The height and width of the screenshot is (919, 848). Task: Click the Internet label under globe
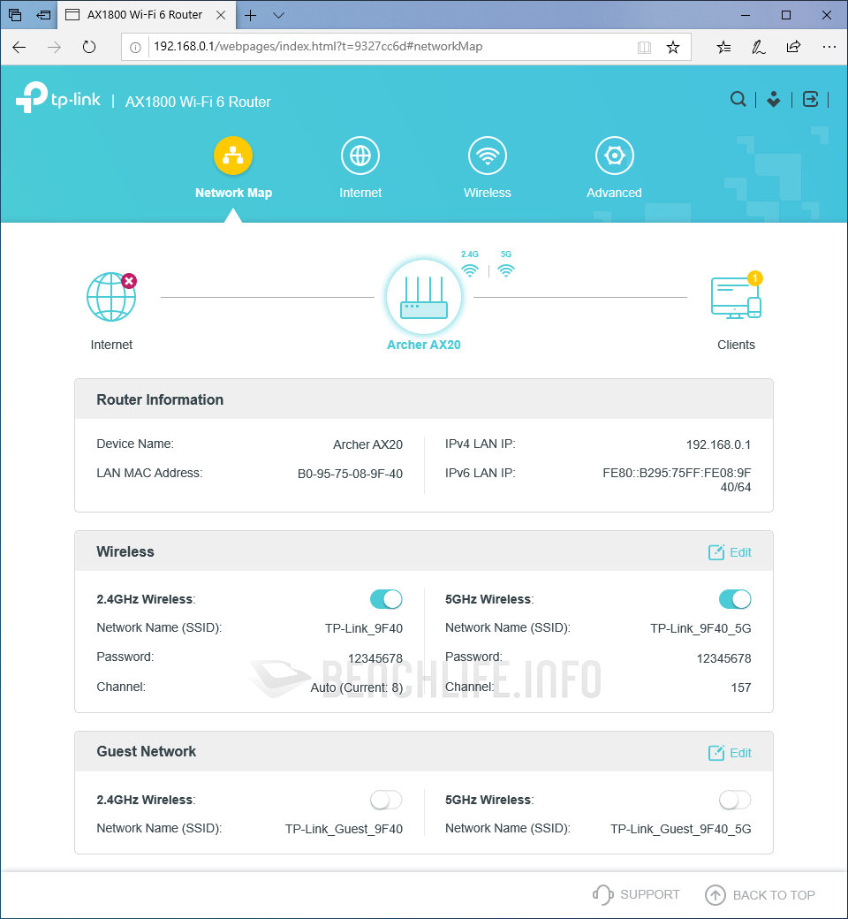coord(111,345)
